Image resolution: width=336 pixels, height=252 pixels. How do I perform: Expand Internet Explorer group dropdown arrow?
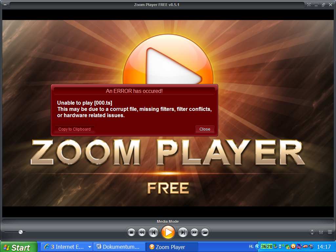pyautogui.click(x=90, y=247)
